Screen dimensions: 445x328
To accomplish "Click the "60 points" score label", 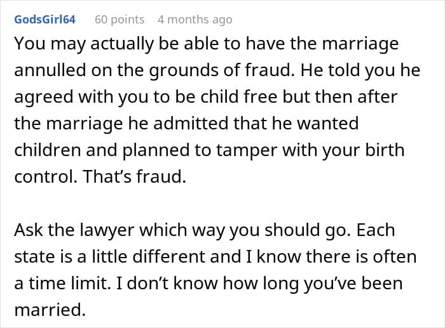I will (120, 20).
